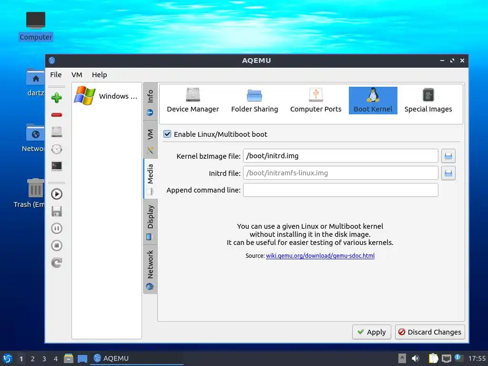This screenshot has height=366, width=488.
Task: Open Device Manager section
Action: click(x=193, y=101)
